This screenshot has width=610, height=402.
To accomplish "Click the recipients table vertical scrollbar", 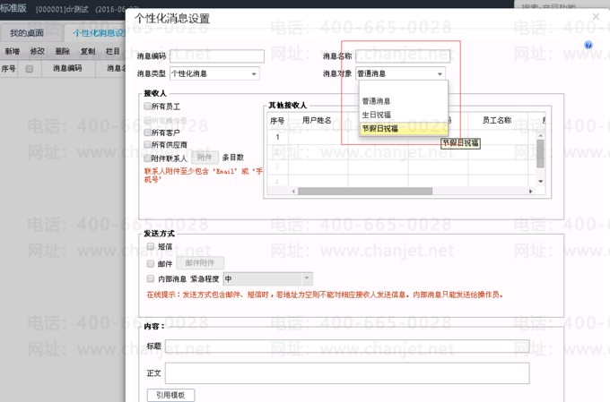I will tap(540, 153).
